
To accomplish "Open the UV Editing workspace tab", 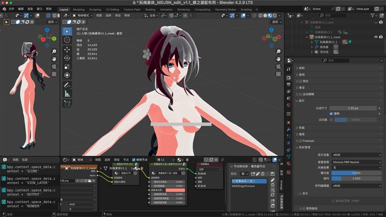I will click(113, 10).
